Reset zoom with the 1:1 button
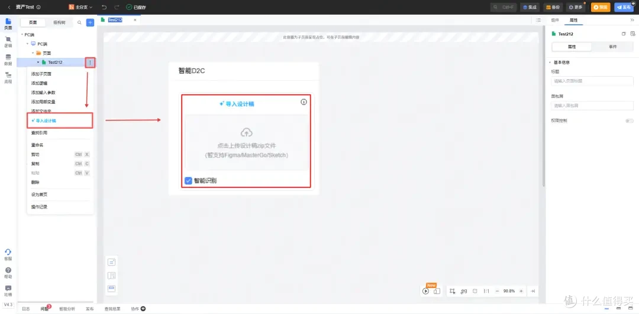639x314 pixels. (x=486, y=291)
